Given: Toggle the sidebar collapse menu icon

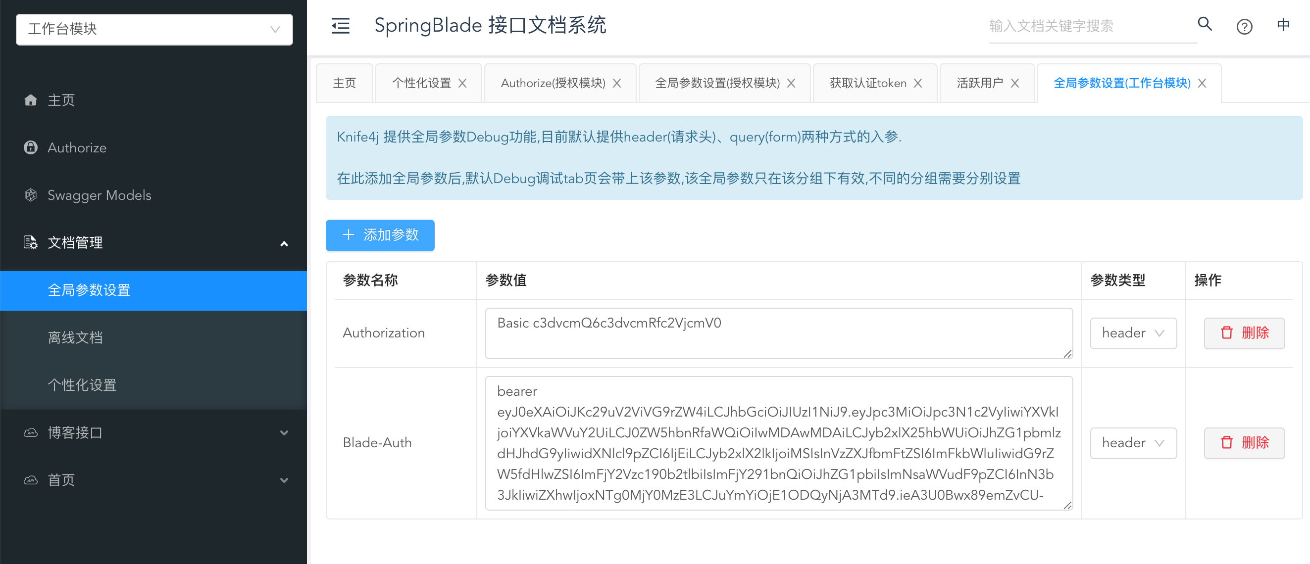Looking at the screenshot, I should point(340,25).
